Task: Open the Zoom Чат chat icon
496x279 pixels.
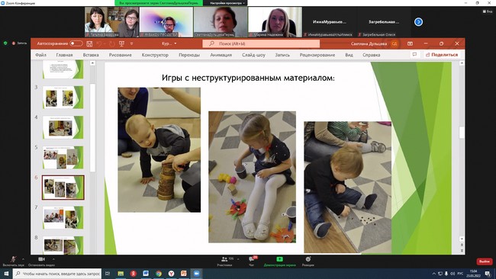Action: (252, 259)
